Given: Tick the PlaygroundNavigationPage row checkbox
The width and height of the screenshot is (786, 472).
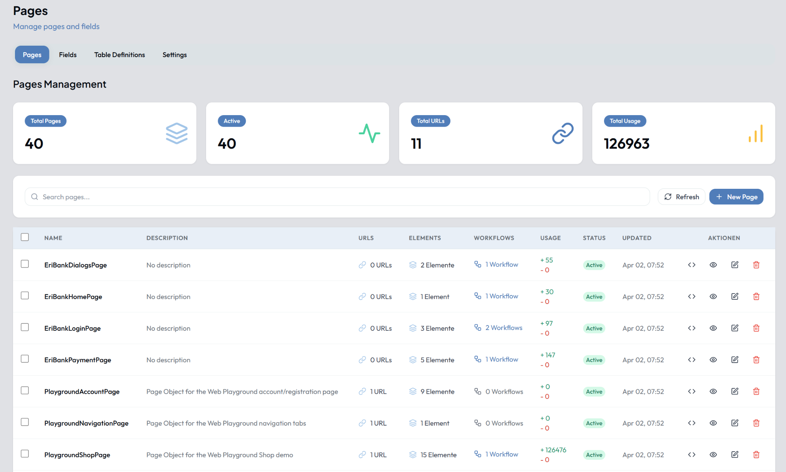Looking at the screenshot, I should 25,422.
